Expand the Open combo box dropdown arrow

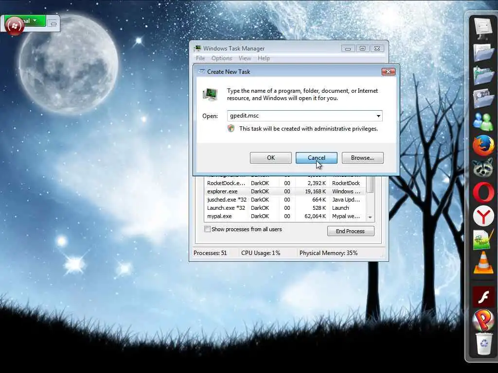pos(378,116)
